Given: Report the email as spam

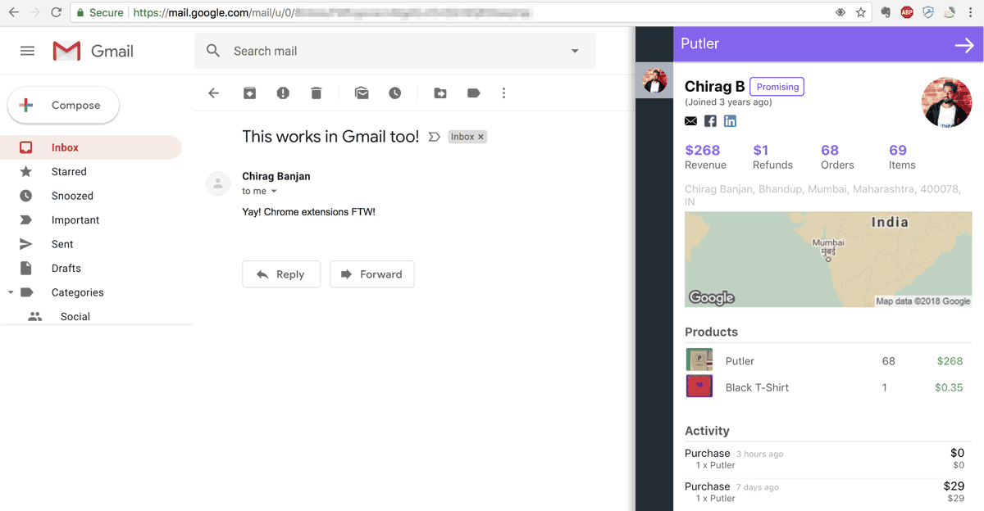Looking at the screenshot, I should click(x=282, y=93).
